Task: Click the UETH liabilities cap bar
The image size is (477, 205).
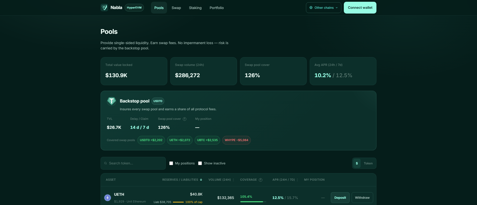Action: click(x=178, y=202)
